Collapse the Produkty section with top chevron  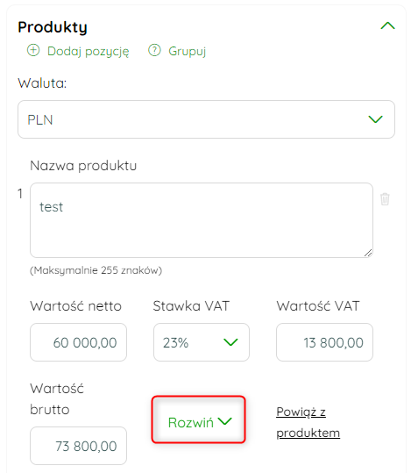point(387,25)
